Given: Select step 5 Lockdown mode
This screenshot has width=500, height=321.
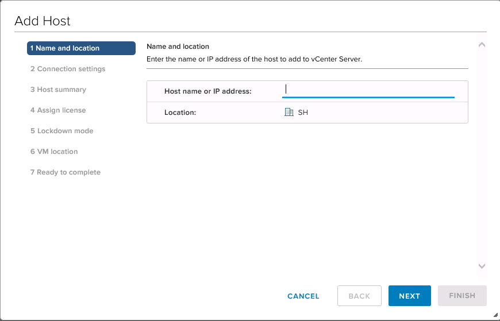Looking at the screenshot, I should click(62, 131).
